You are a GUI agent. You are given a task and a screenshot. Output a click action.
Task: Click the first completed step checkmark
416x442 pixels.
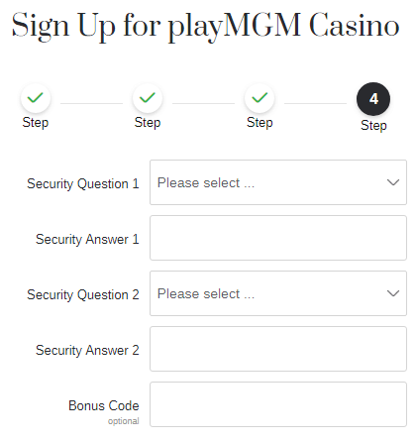pos(36,98)
